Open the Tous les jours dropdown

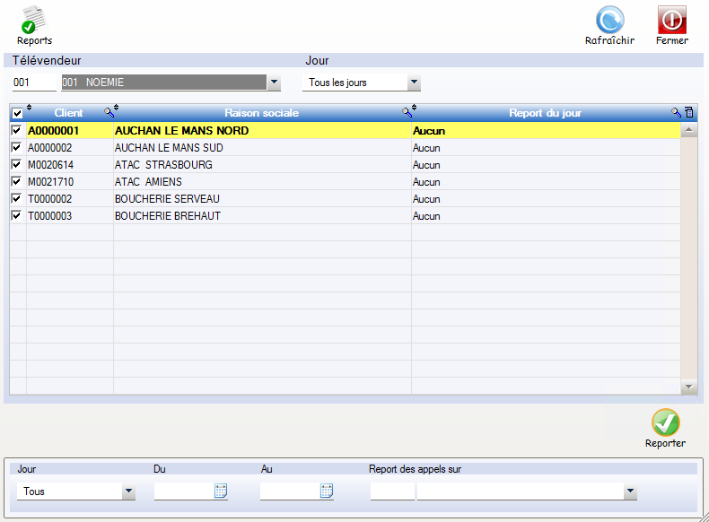(414, 83)
